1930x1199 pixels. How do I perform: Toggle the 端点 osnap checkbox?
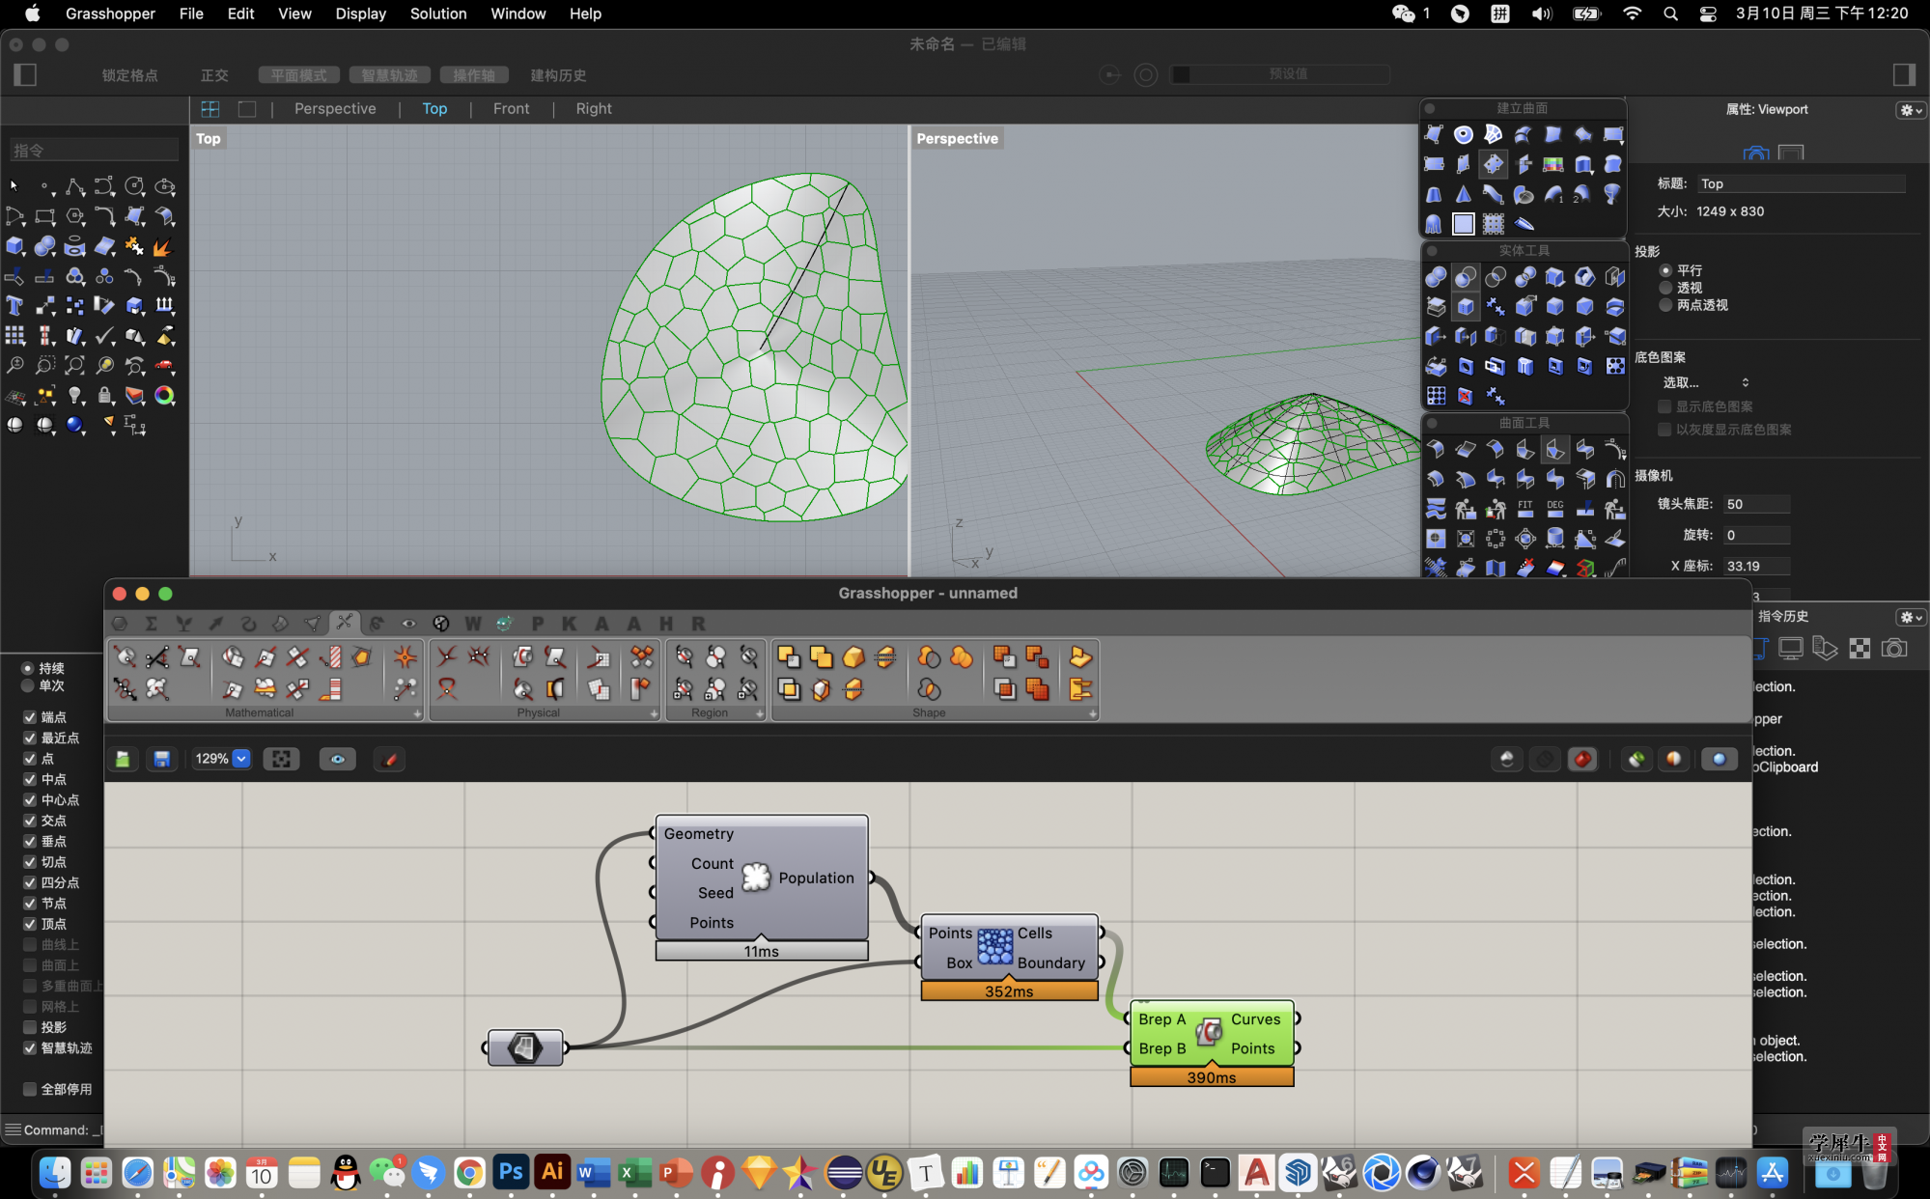(30, 717)
